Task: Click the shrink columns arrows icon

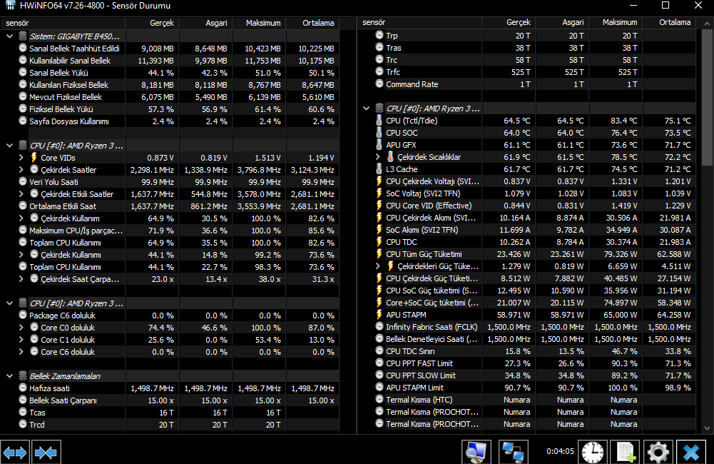Action: click(46, 453)
